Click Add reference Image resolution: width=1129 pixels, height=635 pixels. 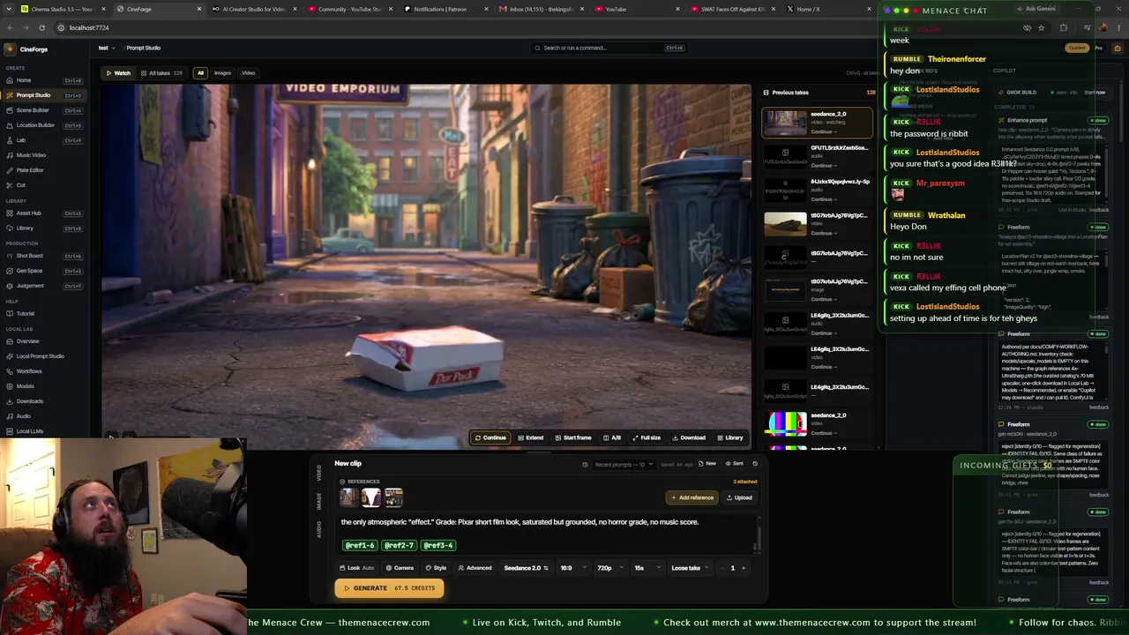tap(692, 497)
